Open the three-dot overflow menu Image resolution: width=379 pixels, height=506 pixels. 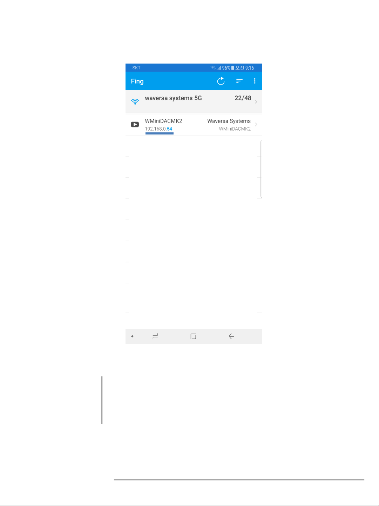click(x=255, y=81)
